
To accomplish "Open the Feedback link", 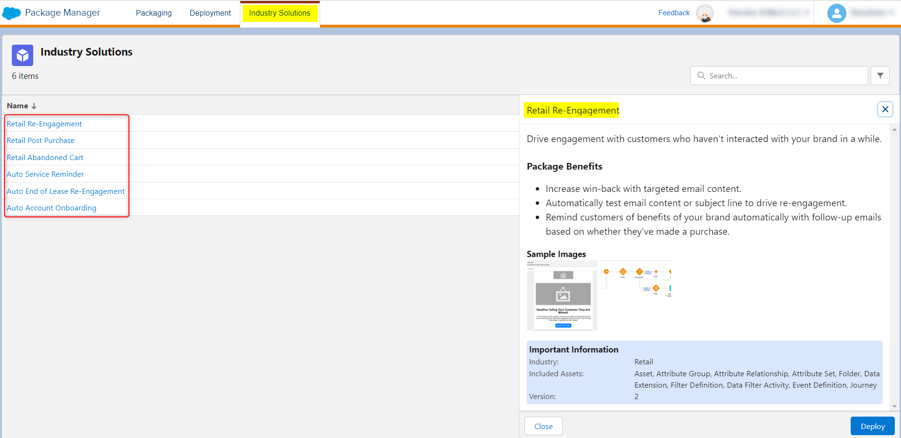I will (673, 13).
